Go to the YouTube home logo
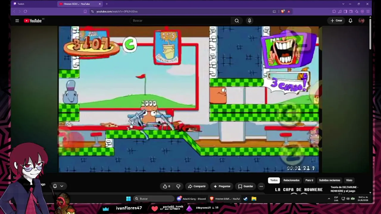Image resolution: width=381 pixels, height=214 pixels. coord(33,21)
